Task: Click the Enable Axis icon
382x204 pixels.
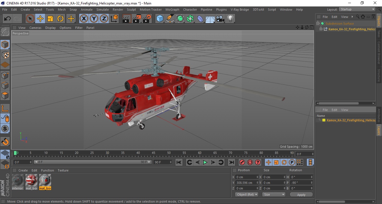Action: point(5,108)
